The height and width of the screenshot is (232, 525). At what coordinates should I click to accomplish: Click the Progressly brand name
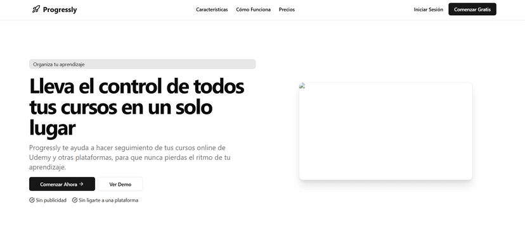click(x=60, y=9)
